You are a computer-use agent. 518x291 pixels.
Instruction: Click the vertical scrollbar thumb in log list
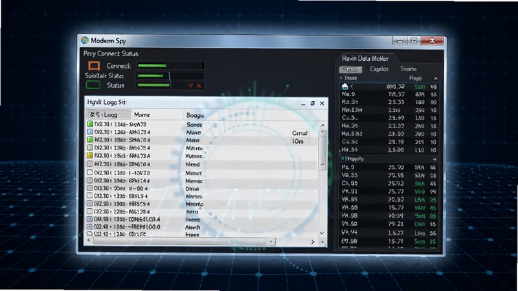(322, 150)
